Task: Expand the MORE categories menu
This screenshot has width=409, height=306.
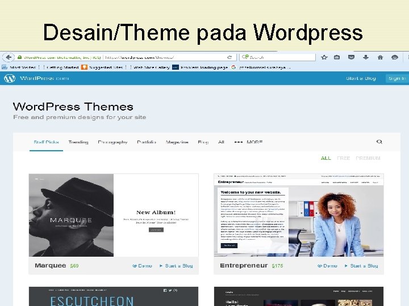Action: pos(248,142)
